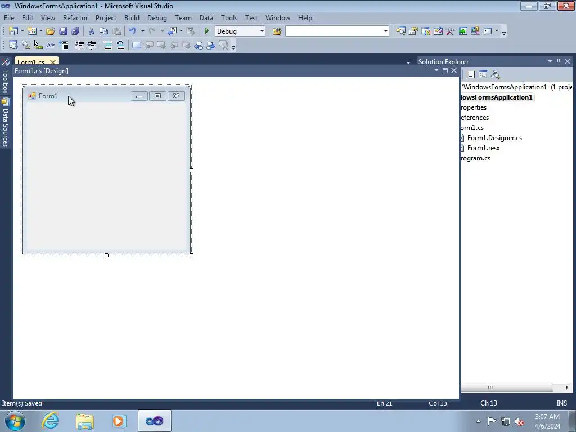This screenshot has width=576, height=432.
Task: Click the Copy icon in the toolbar
Action: [104, 31]
